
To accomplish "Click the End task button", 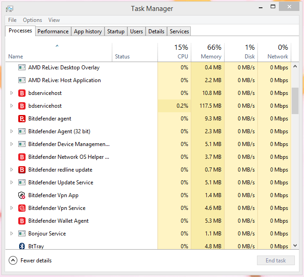I will click(276, 261).
